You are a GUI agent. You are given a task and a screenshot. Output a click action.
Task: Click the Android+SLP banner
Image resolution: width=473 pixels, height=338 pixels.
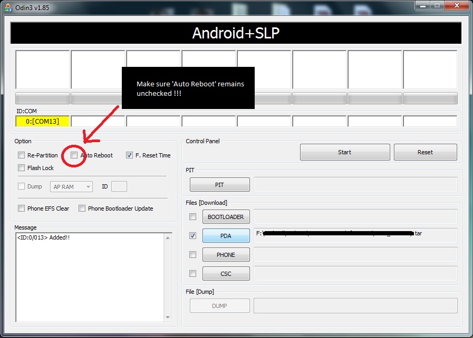(x=236, y=33)
